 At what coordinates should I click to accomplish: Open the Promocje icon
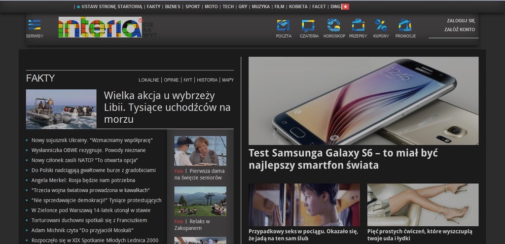405,25
